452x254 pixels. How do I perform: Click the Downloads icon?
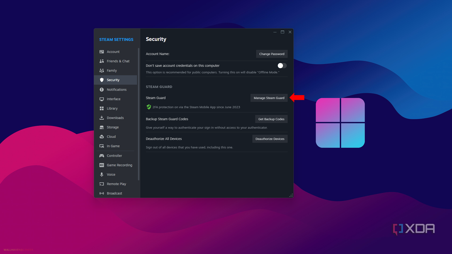(x=102, y=118)
